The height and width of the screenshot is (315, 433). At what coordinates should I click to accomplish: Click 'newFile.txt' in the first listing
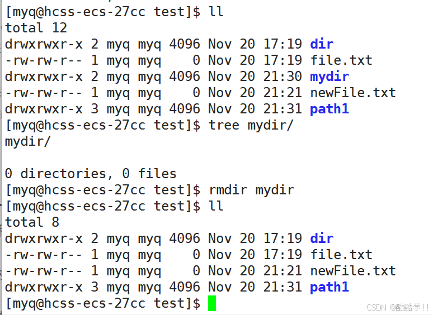[x=353, y=93]
